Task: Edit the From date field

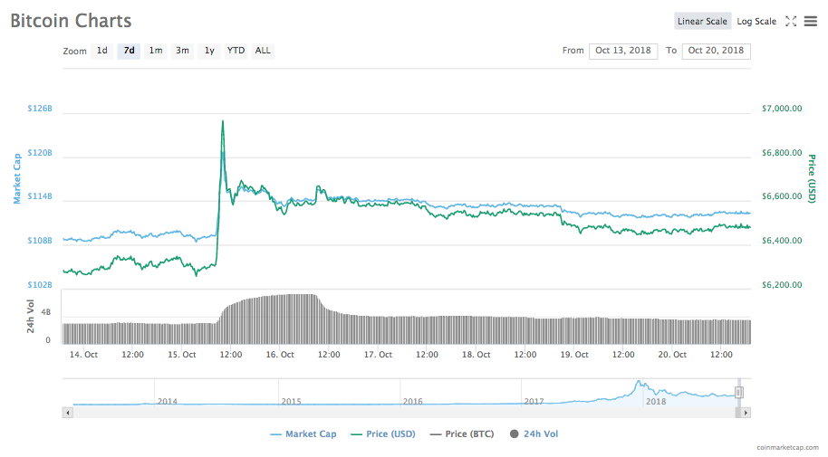Action: 623,51
